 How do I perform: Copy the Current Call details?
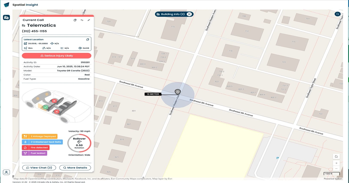pyautogui.click(x=75, y=20)
